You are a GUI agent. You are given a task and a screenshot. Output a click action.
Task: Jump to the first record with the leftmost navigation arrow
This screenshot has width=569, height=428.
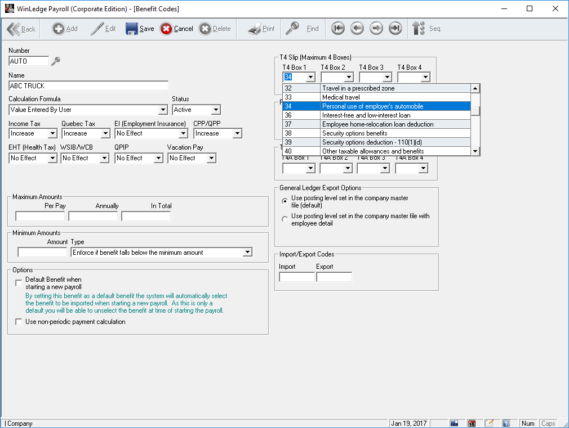337,28
